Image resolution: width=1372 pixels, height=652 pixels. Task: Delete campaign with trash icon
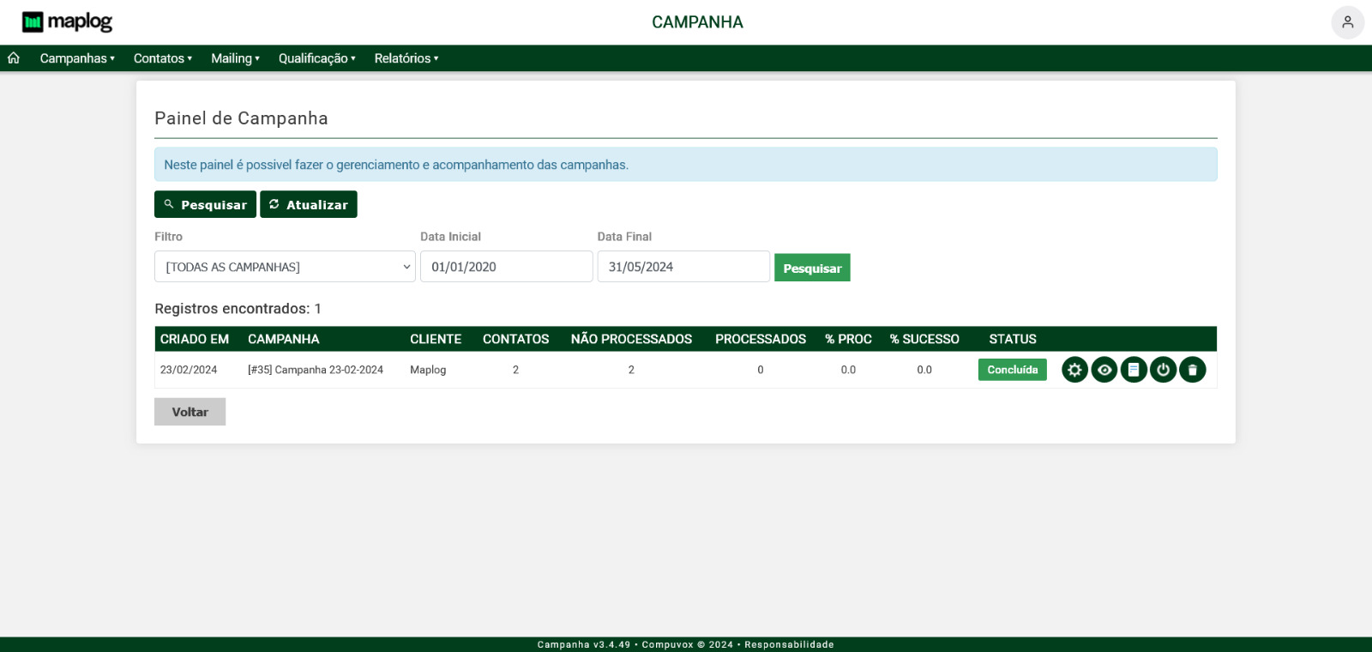1192,370
